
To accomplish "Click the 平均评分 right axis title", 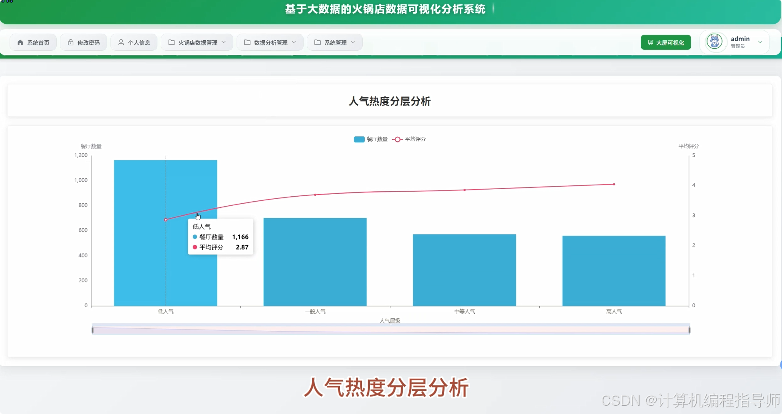I will click(x=689, y=146).
